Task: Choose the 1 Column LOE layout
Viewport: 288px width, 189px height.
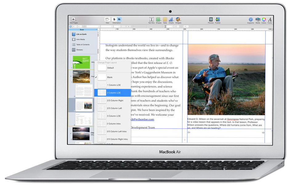Action: tap(112, 85)
